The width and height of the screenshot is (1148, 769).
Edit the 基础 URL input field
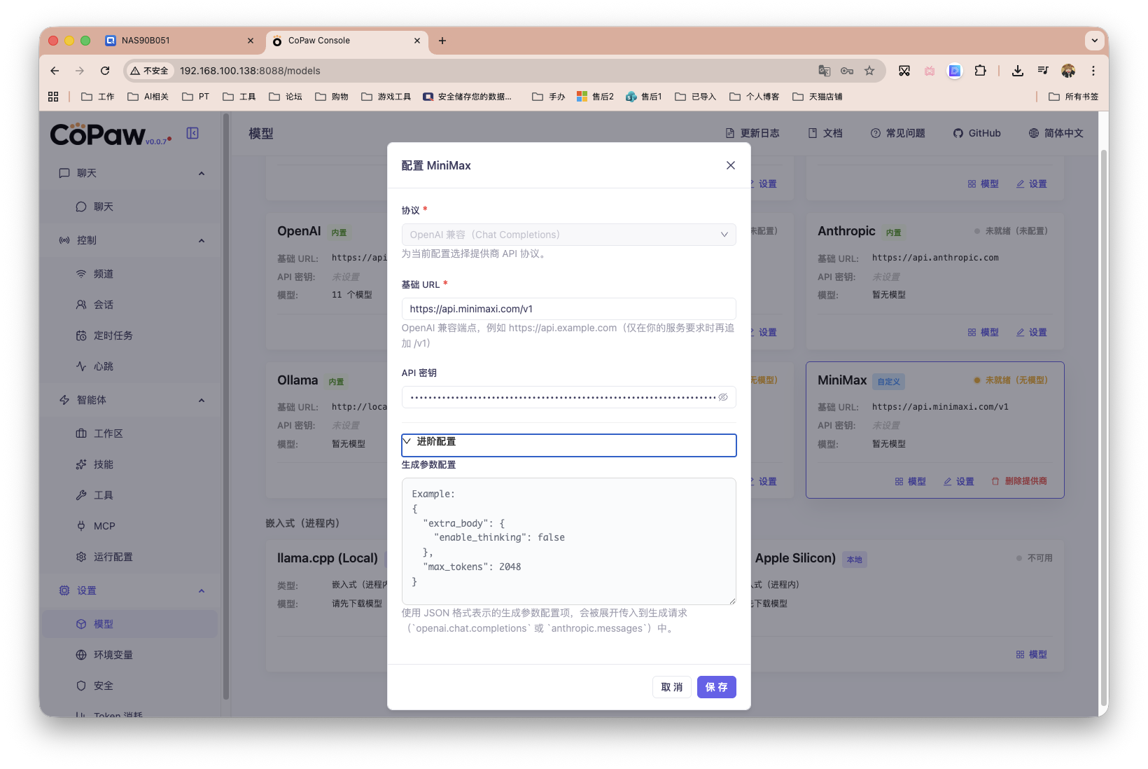coord(568,309)
